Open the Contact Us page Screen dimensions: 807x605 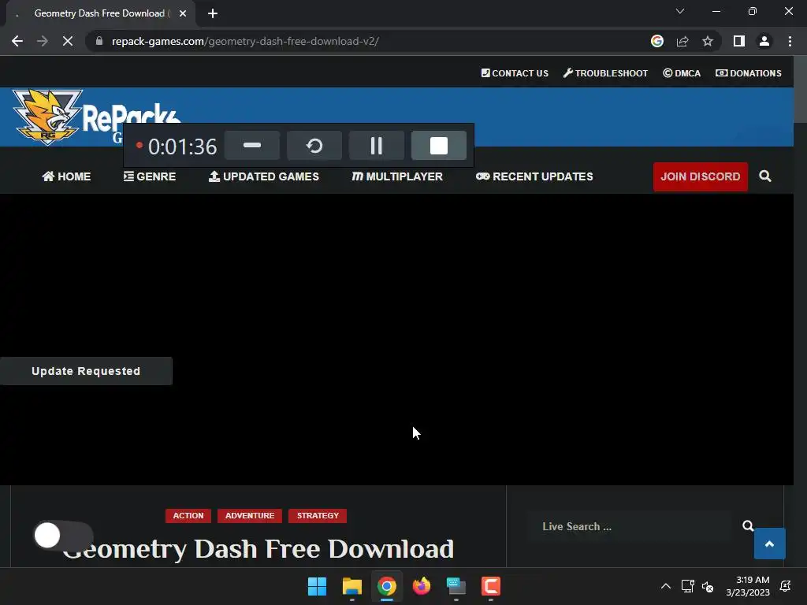click(515, 73)
